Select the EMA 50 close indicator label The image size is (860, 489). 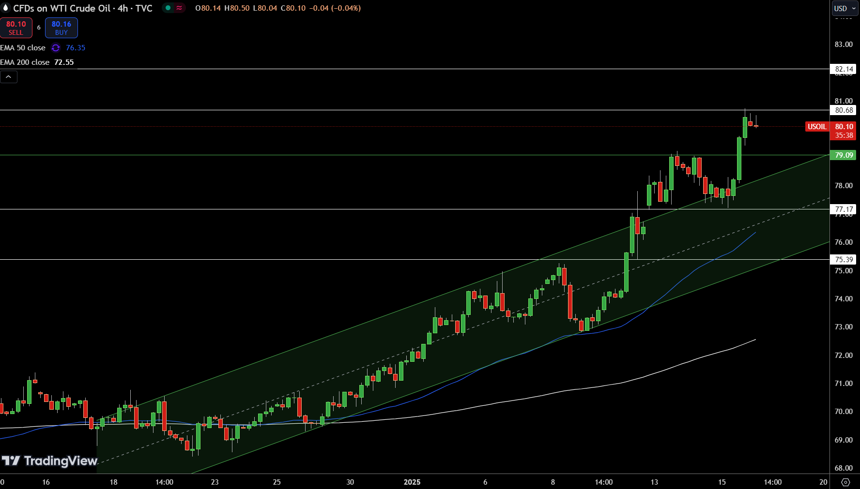(x=23, y=48)
